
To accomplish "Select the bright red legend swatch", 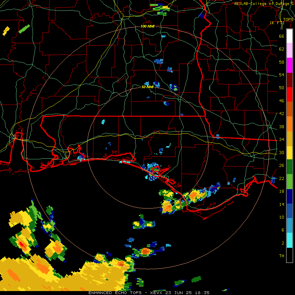I will [x=289, y=94].
